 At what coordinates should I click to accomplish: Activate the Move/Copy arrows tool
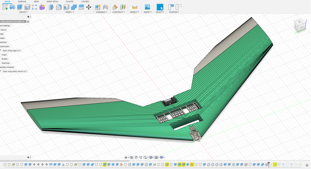click(x=89, y=7)
